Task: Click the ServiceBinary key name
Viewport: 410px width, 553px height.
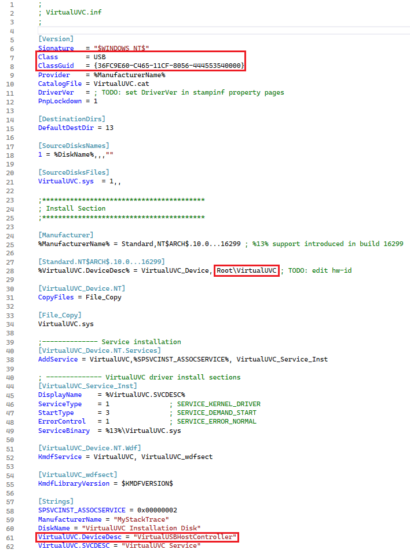Action: point(64,431)
